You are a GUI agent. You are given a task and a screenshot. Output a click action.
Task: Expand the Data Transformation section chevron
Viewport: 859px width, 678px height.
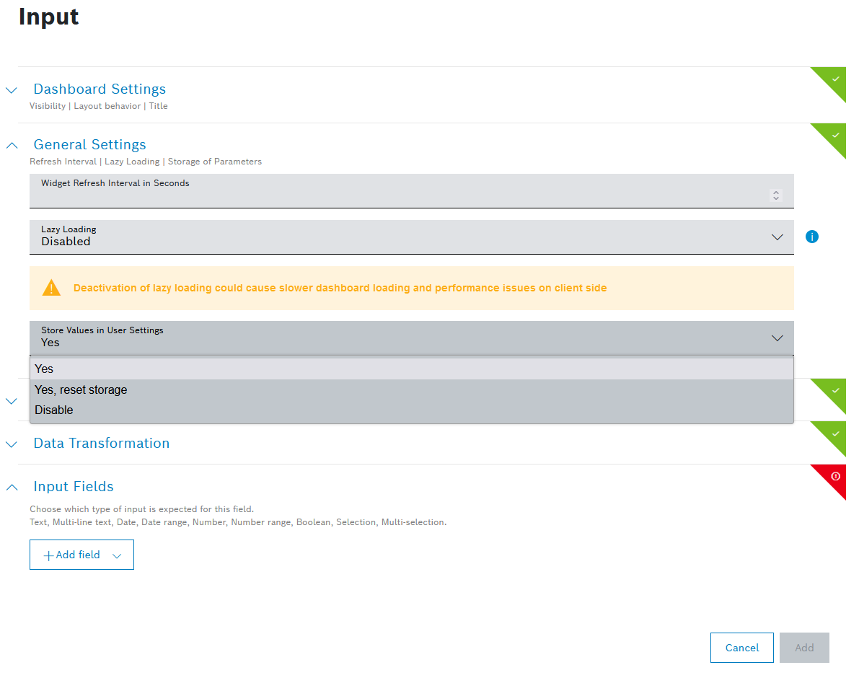pyautogui.click(x=12, y=444)
